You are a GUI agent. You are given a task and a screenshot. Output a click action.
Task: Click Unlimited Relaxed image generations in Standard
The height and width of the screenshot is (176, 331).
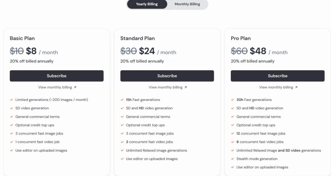[x=156, y=150]
